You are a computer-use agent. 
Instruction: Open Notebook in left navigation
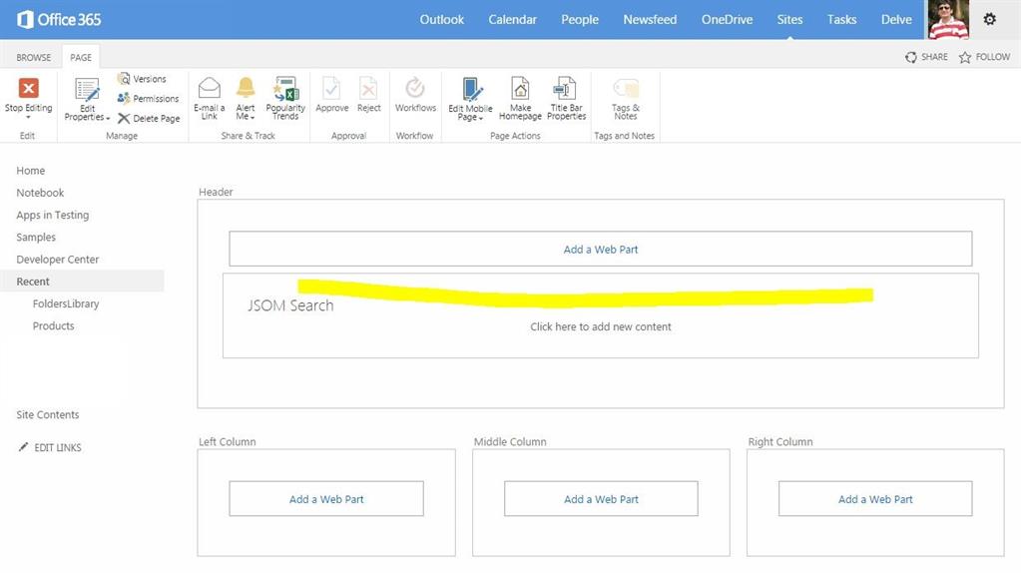pos(40,193)
